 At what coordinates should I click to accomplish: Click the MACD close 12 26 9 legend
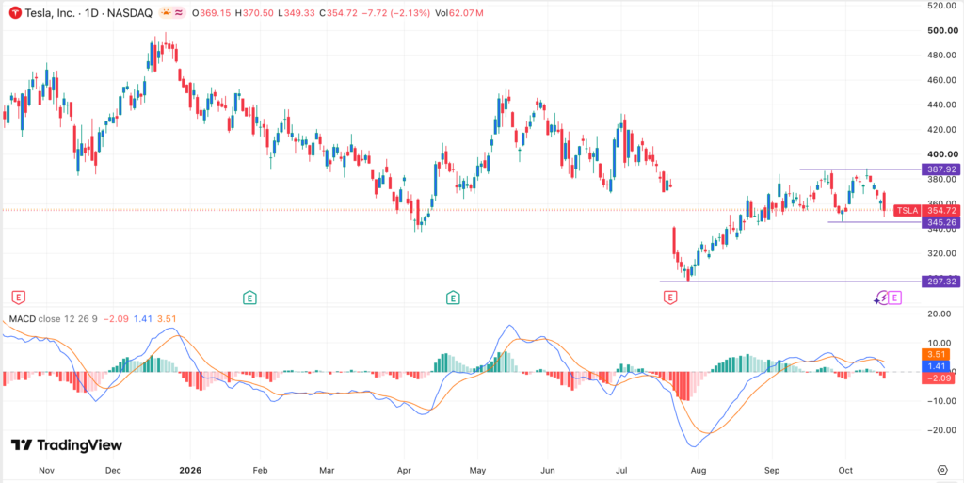click(x=53, y=319)
